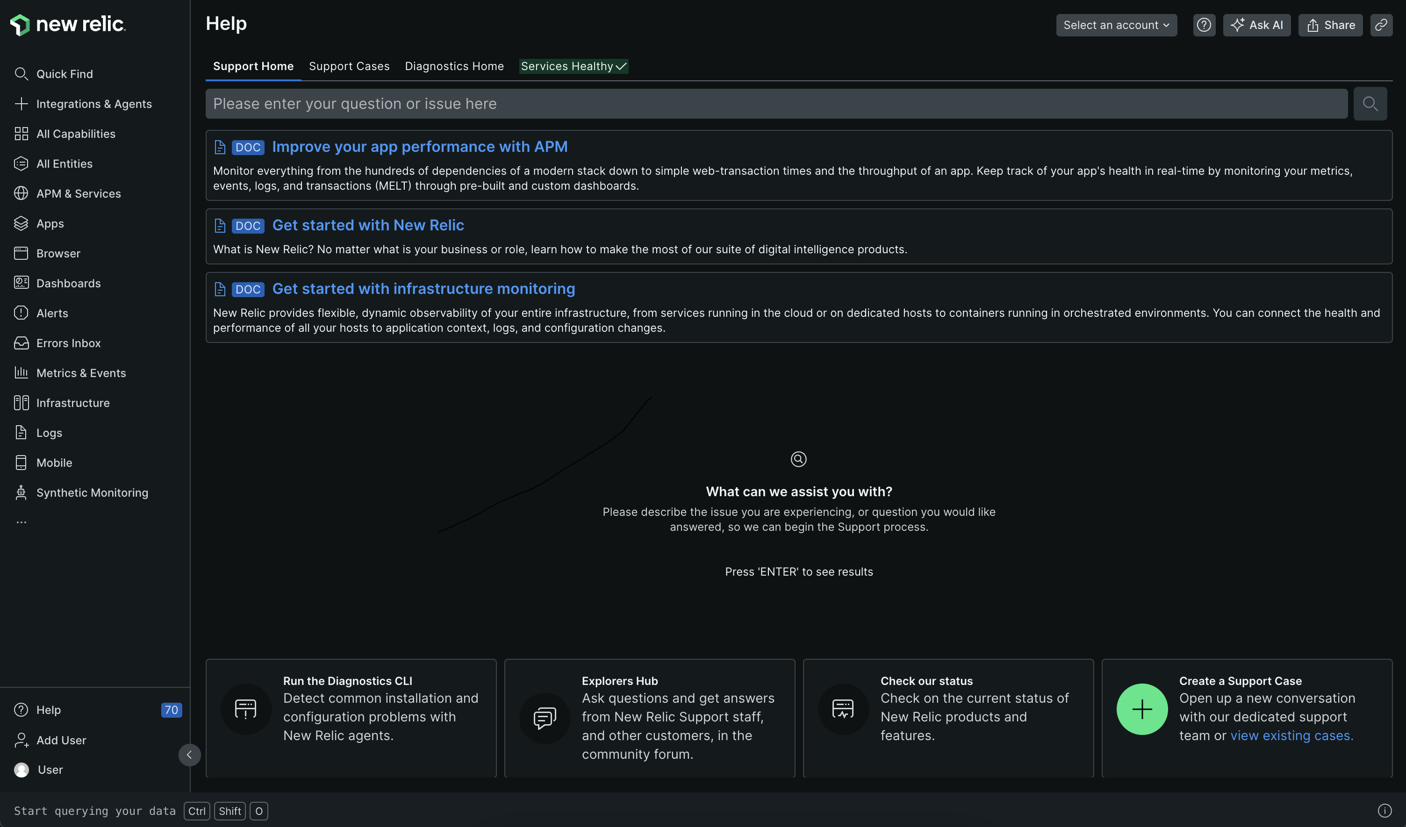Viewport: 1406px width, 827px height.
Task: Open Synthetic Monitoring in the sidebar
Action: coord(92,492)
